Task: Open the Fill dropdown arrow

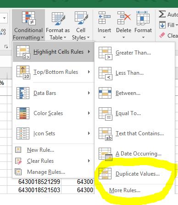Action: pos(177,25)
